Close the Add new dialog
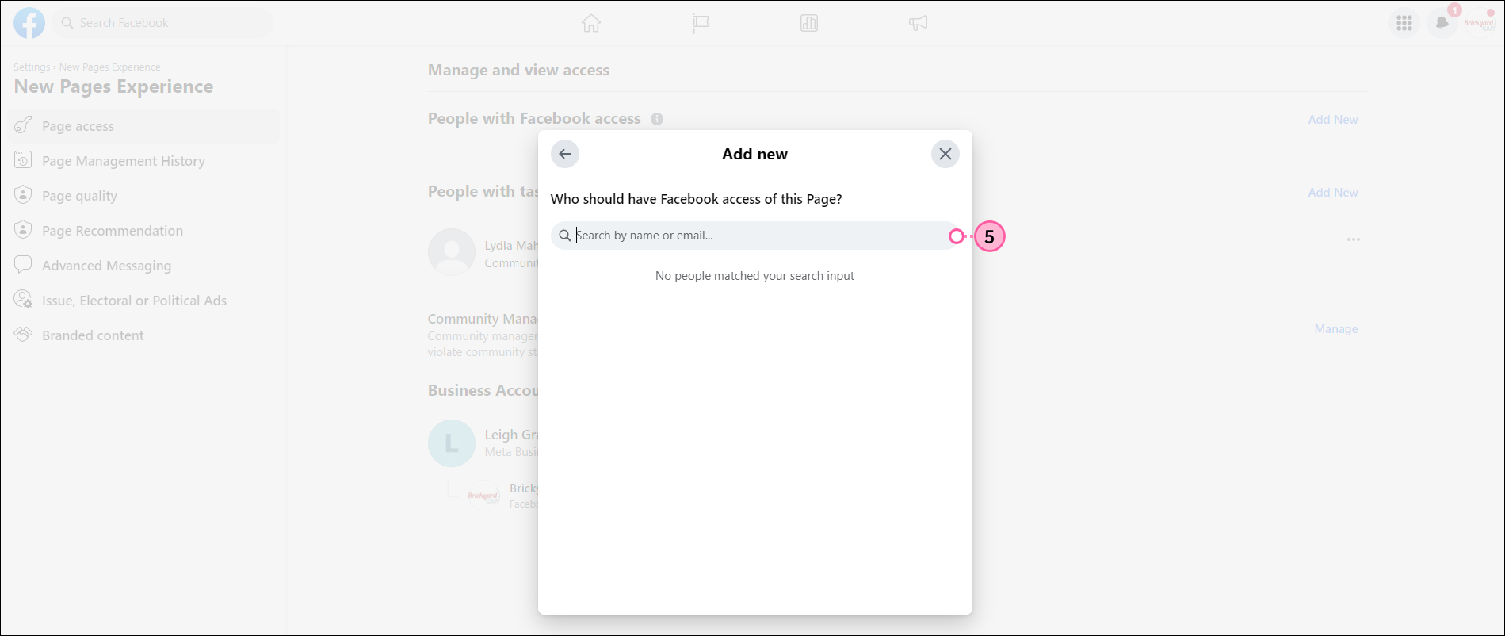Viewport: 1505px width, 636px height. [945, 154]
